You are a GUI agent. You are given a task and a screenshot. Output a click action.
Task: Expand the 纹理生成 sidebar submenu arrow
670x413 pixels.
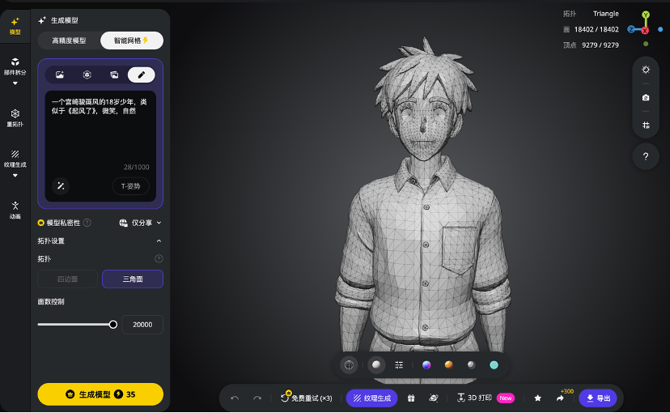[15, 174]
